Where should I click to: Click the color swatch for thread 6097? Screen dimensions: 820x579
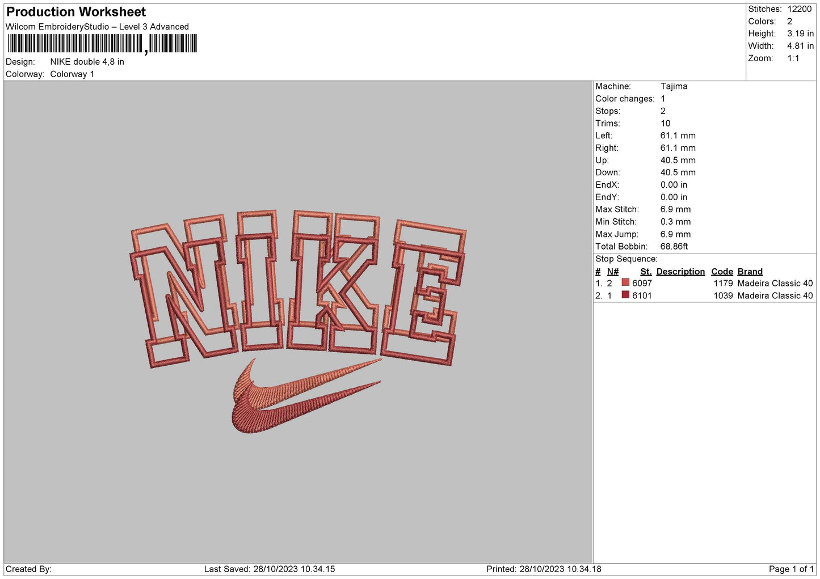[625, 282]
